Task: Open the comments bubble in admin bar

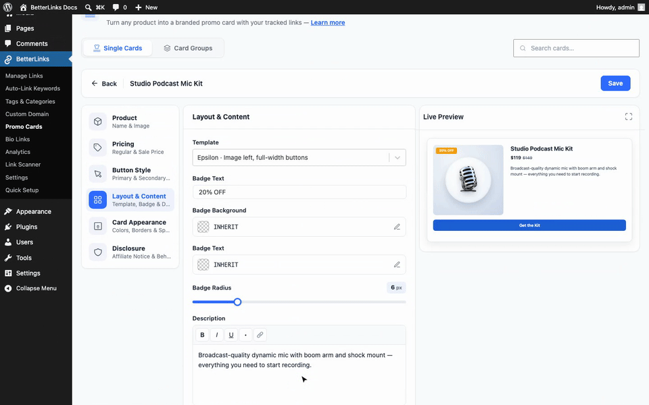Action: point(116,7)
